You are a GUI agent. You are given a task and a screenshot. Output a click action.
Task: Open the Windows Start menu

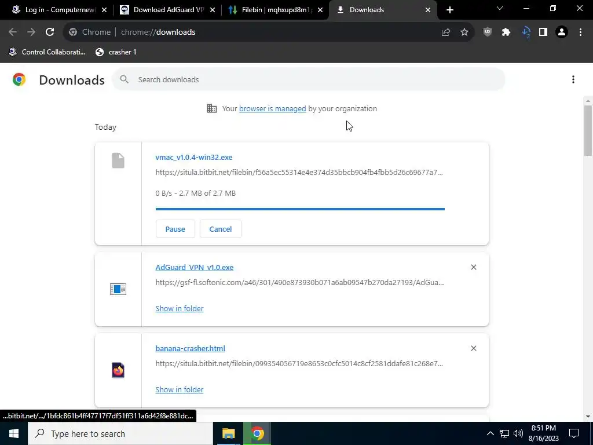pos(14,433)
